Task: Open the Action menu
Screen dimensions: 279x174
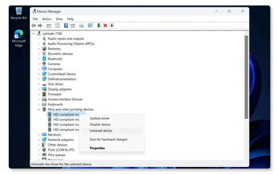Action: coord(46,19)
